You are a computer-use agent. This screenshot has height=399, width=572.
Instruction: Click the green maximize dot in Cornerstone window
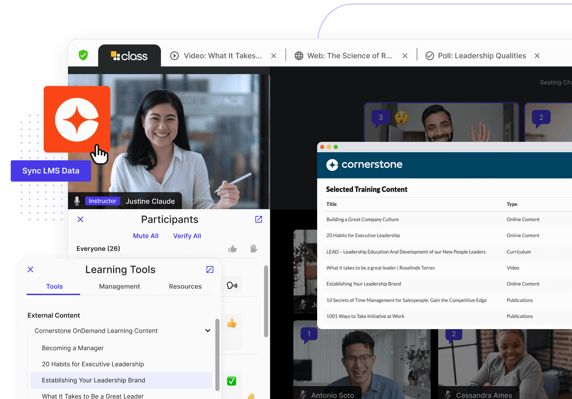(x=336, y=147)
